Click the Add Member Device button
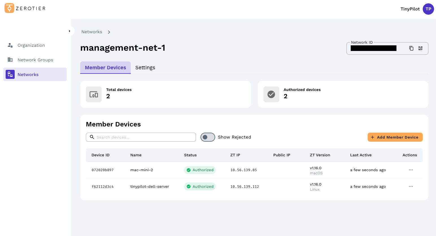Screen dimensions: 436x236 pyautogui.click(x=395, y=137)
